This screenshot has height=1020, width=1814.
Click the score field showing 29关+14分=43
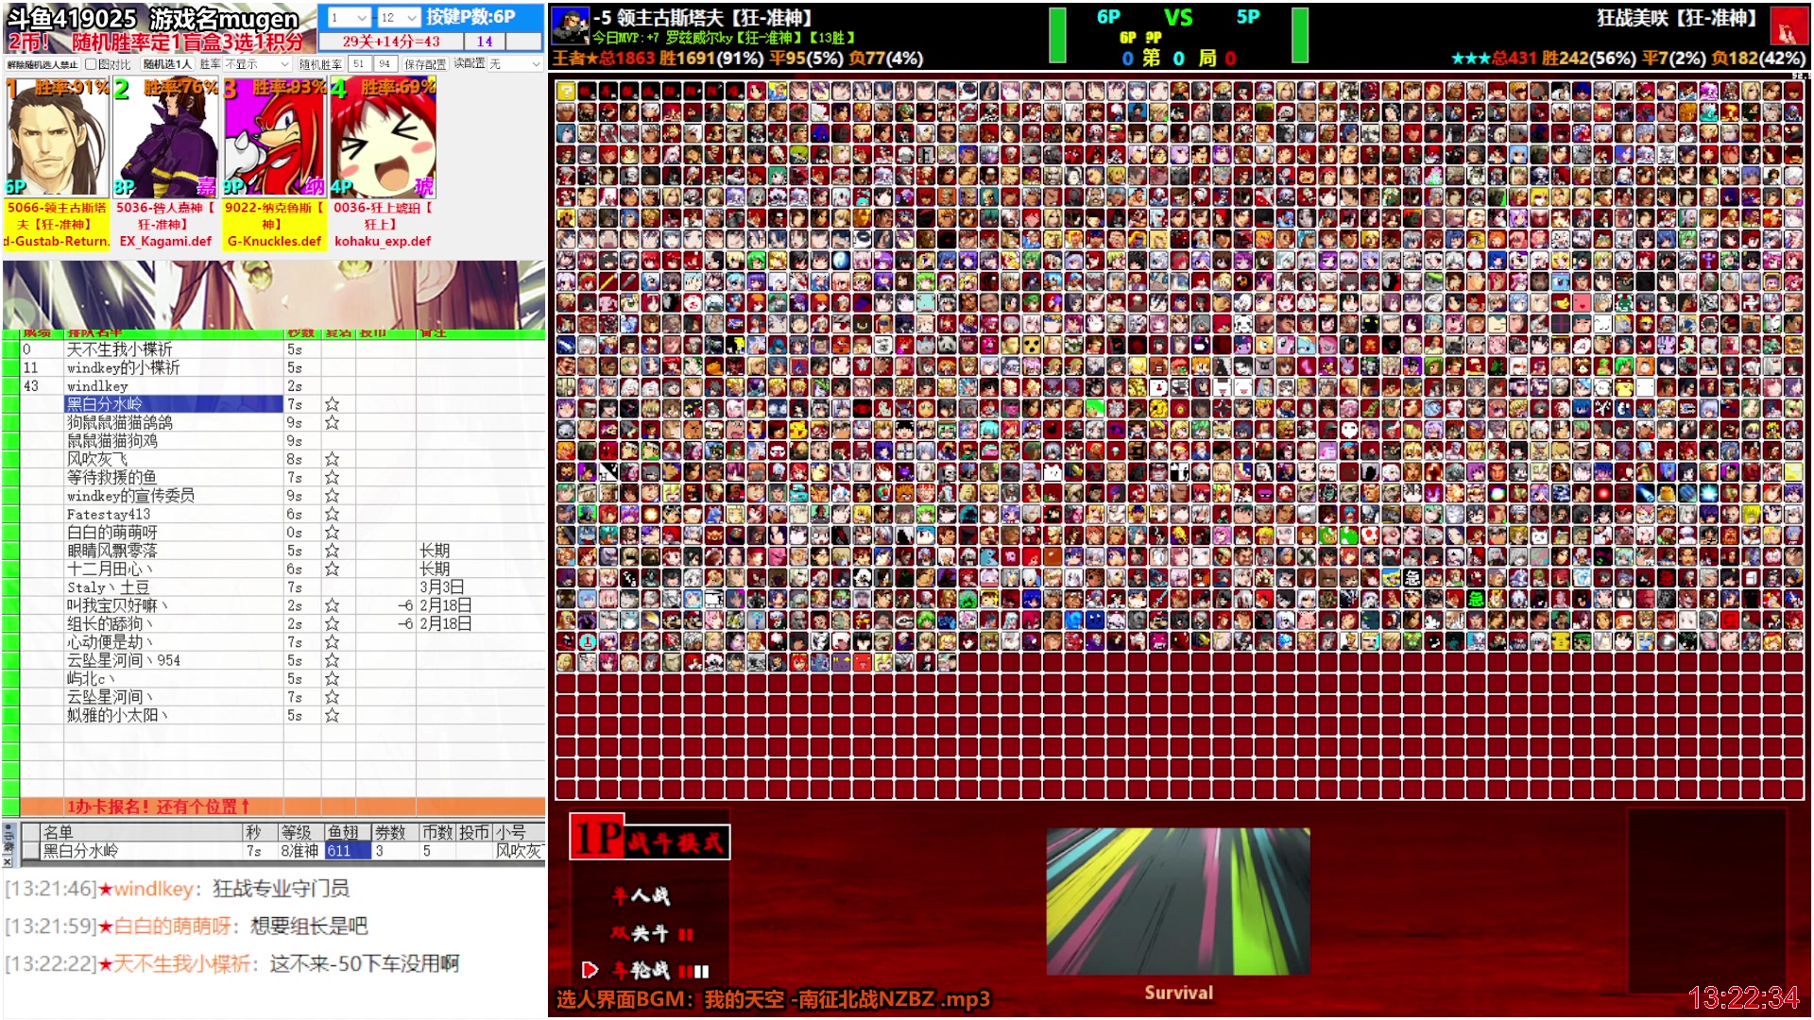[391, 42]
